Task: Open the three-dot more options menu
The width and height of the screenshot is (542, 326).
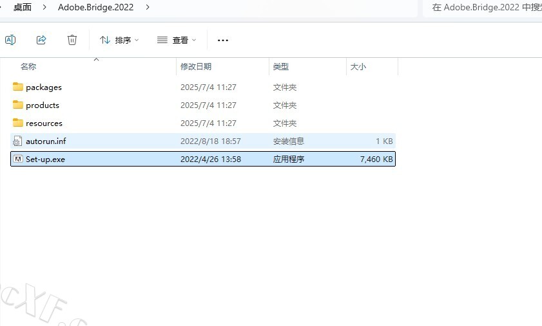Action: coord(223,41)
